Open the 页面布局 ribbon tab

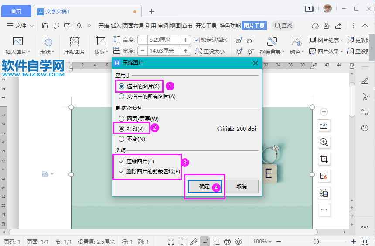pyautogui.click(x=133, y=26)
